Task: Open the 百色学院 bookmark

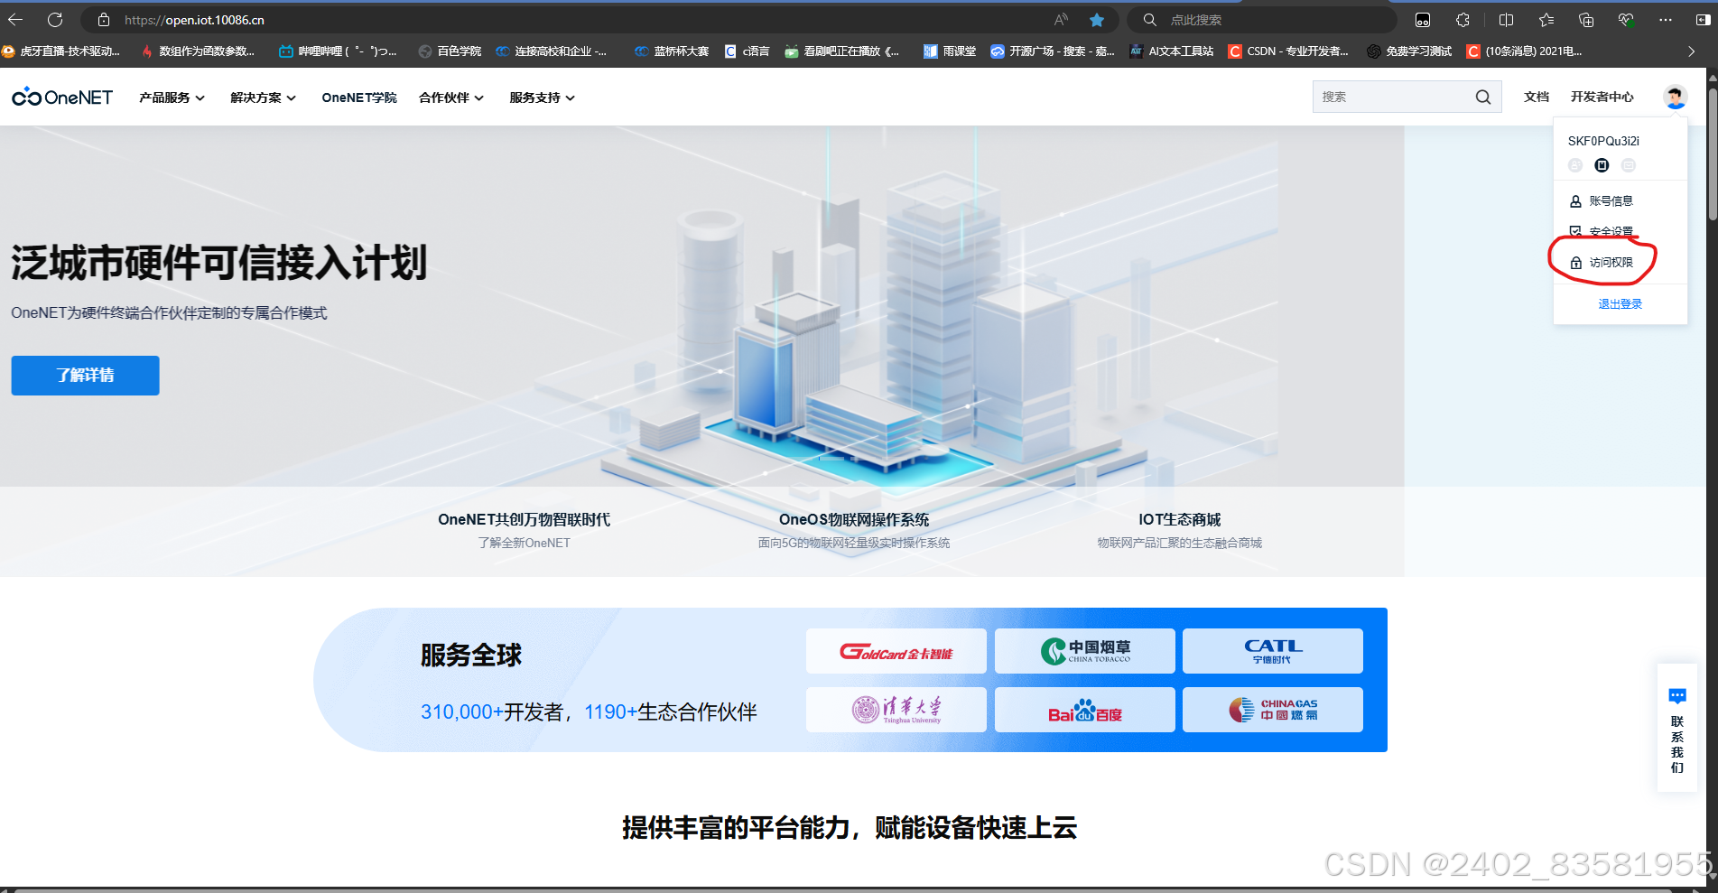Action: [450, 51]
